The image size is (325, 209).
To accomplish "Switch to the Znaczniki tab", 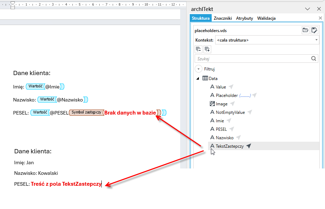I will [x=223, y=18].
